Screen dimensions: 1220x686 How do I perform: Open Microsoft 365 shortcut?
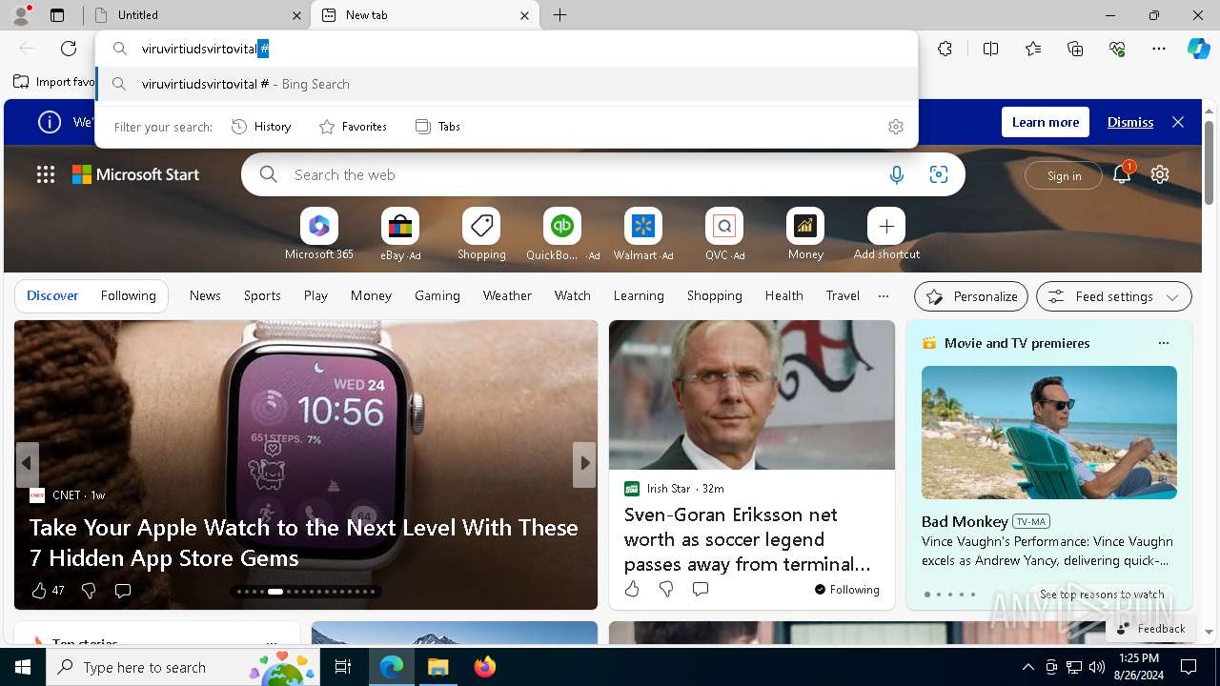tap(319, 234)
